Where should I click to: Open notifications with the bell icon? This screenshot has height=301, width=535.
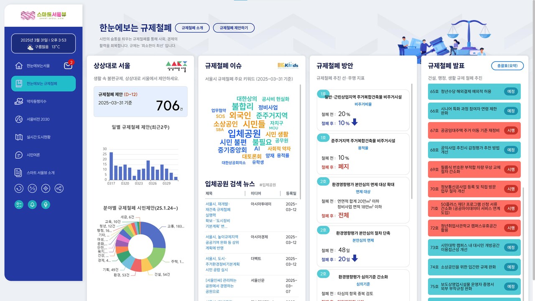33,204
